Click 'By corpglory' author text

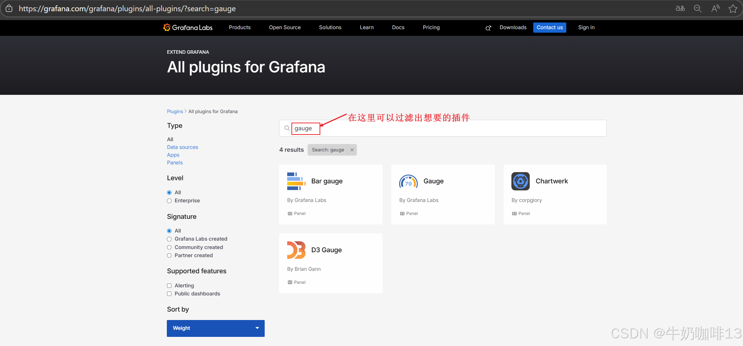point(527,200)
